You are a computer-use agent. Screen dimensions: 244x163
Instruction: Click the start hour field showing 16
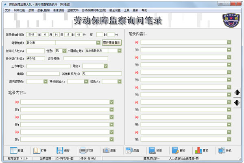click(x=68, y=35)
